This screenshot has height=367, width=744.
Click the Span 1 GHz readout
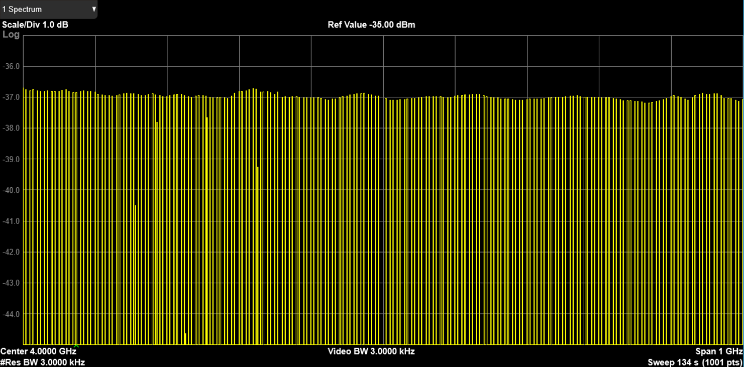(718, 351)
